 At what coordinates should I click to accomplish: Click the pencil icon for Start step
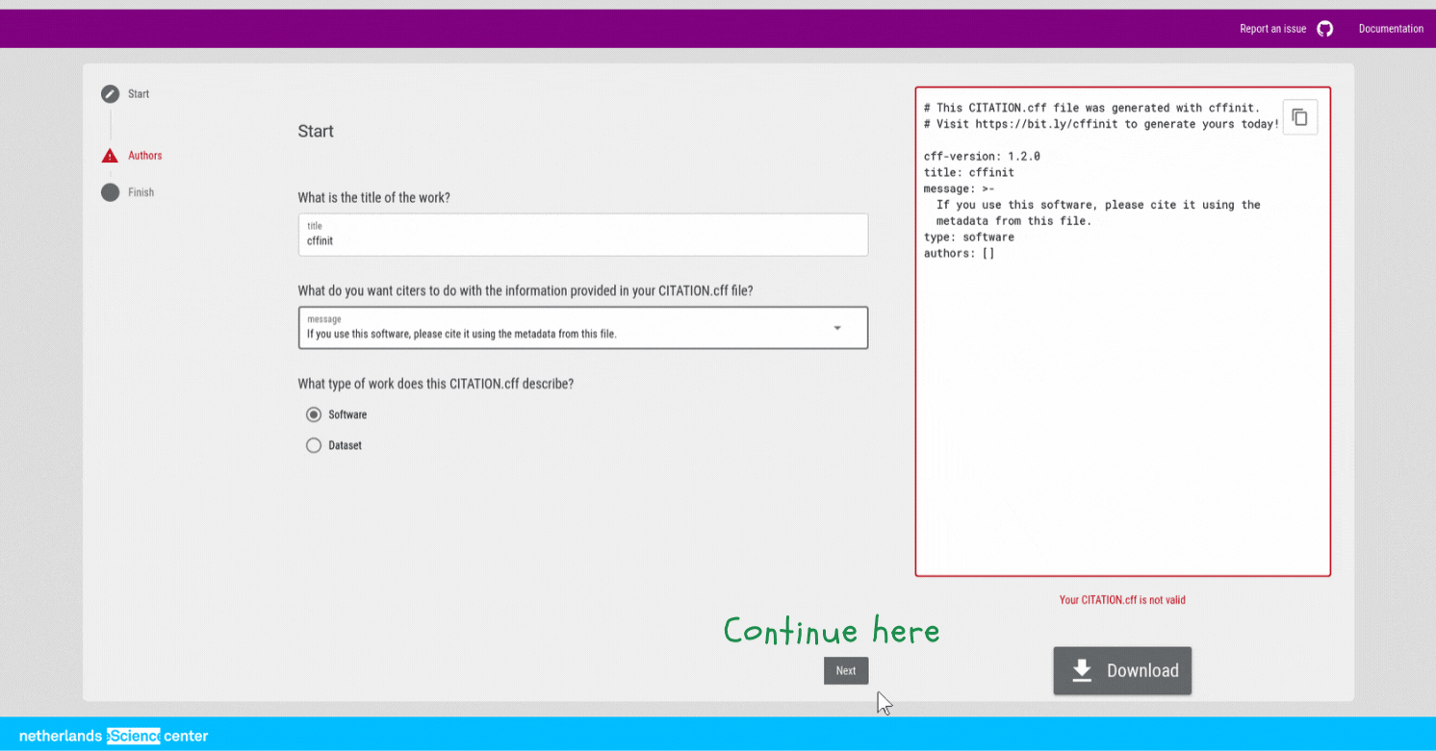110,94
